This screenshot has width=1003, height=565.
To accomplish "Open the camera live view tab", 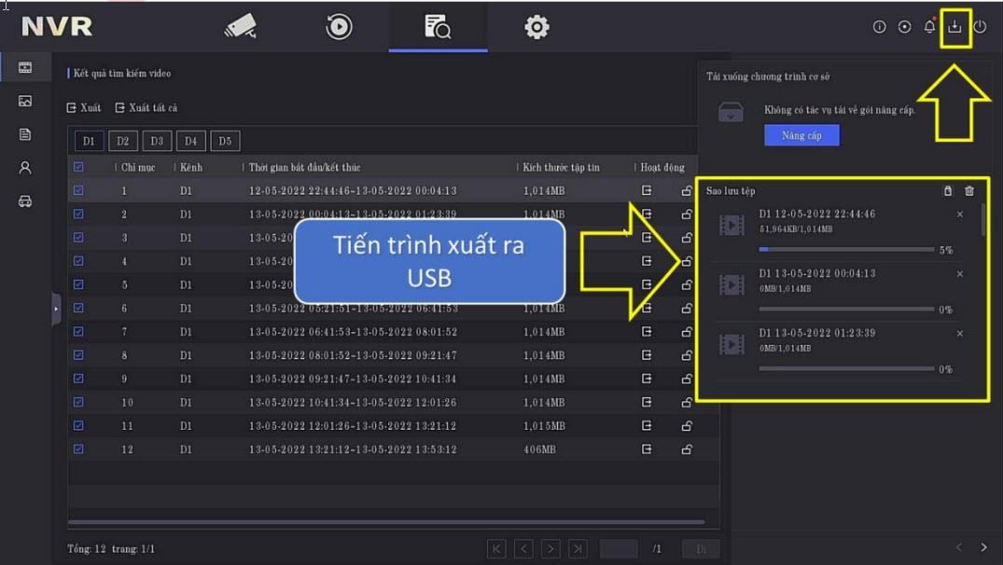I will tap(240, 27).
